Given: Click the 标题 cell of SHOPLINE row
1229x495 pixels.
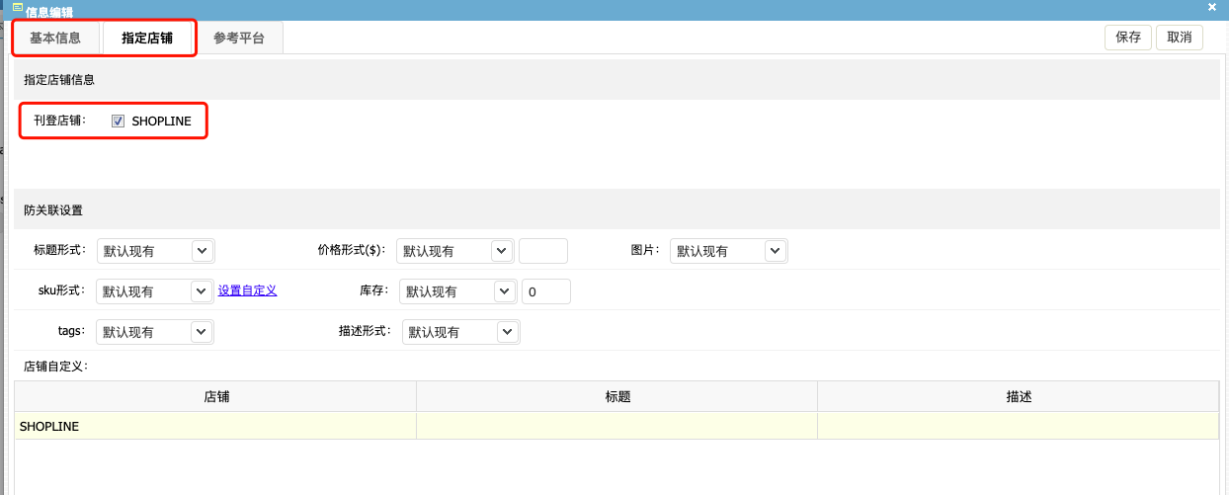Looking at the screenshot, I should [x=617, y=426].
